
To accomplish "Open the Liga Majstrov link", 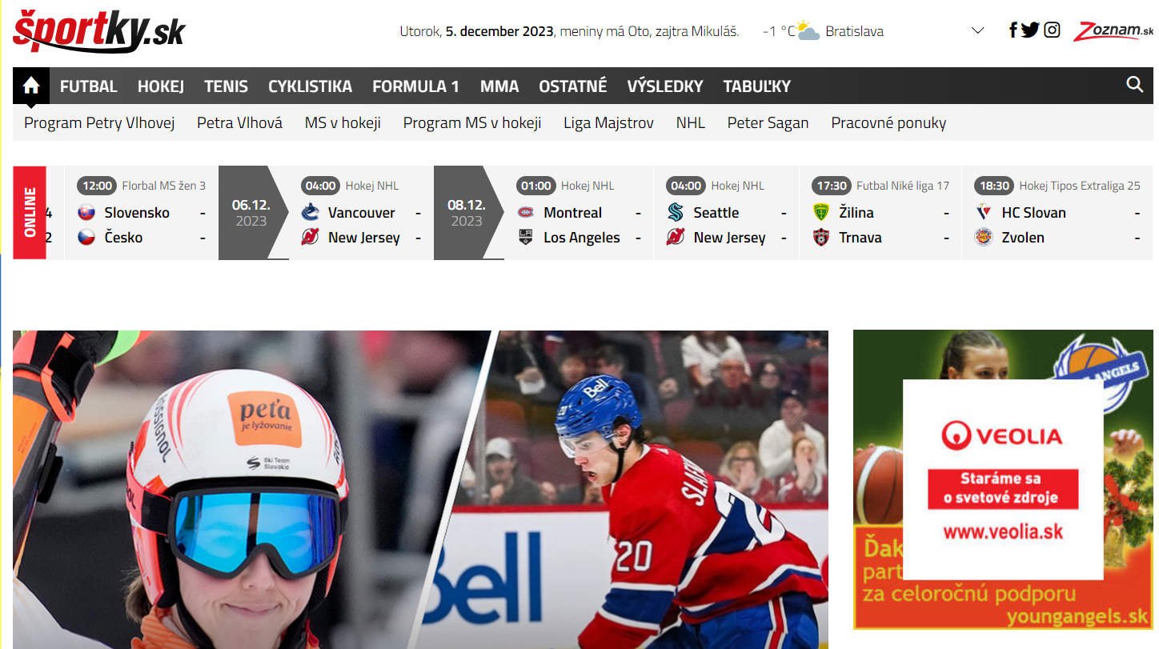I will point(608,122).
